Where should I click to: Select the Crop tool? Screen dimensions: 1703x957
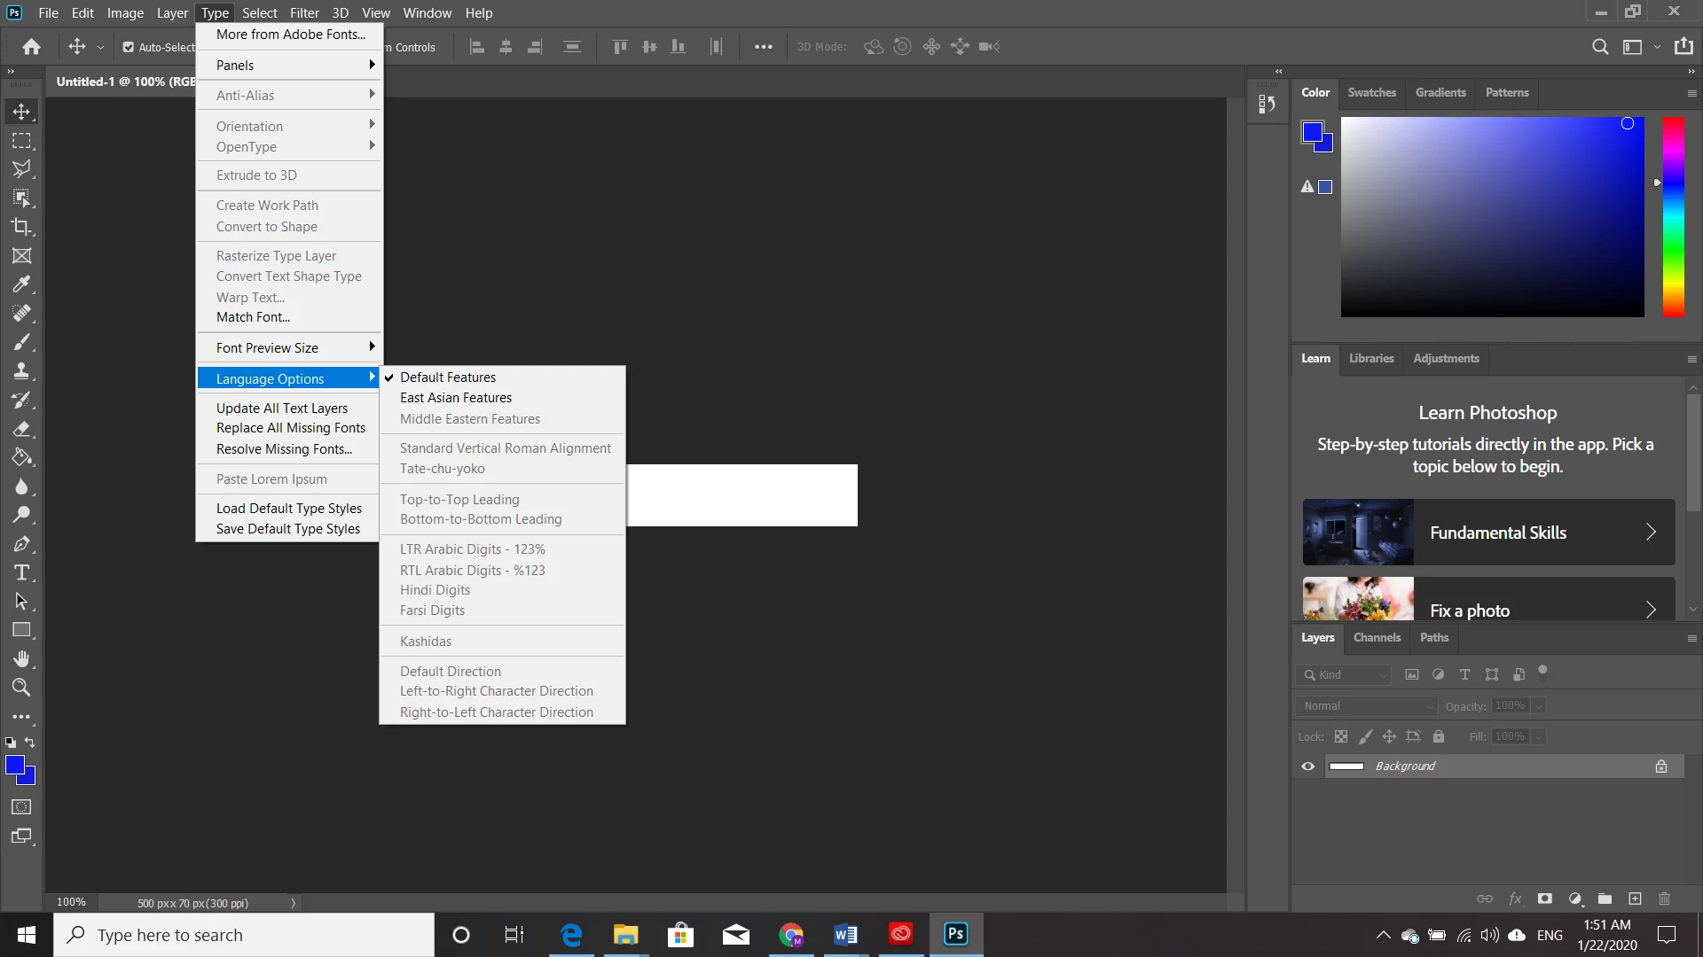[x=21, y=227]
